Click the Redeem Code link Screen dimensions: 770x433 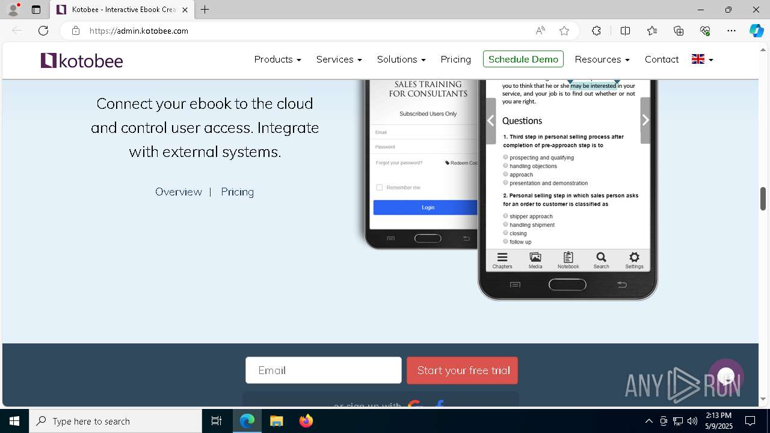click(x=462, y=163)
